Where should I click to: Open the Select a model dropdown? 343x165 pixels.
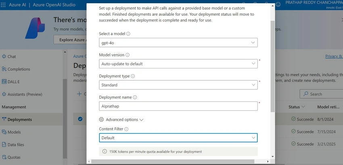[178, 43]
